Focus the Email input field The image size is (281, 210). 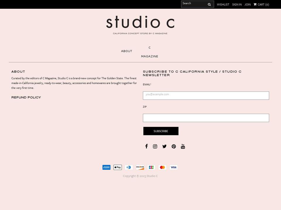206,96
